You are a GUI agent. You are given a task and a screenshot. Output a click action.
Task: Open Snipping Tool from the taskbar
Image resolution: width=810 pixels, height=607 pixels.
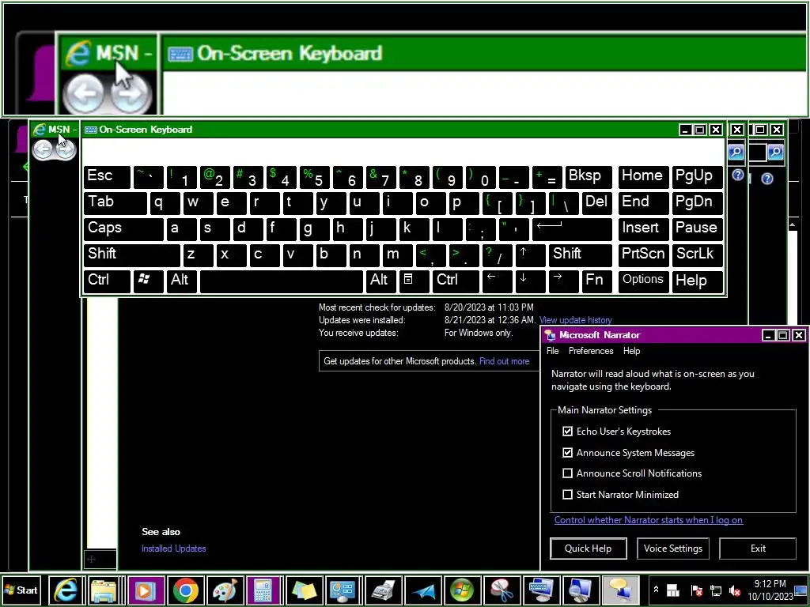tap(502, 590)
